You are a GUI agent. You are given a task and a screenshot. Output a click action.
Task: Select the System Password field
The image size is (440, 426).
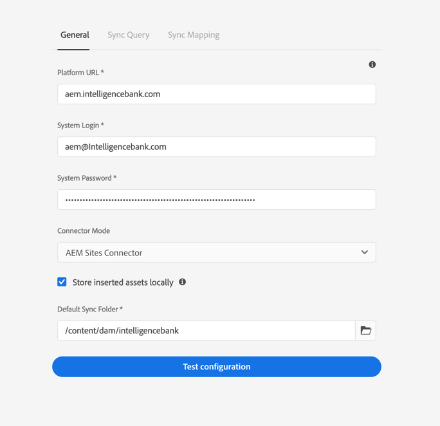(x=216, y=200)
